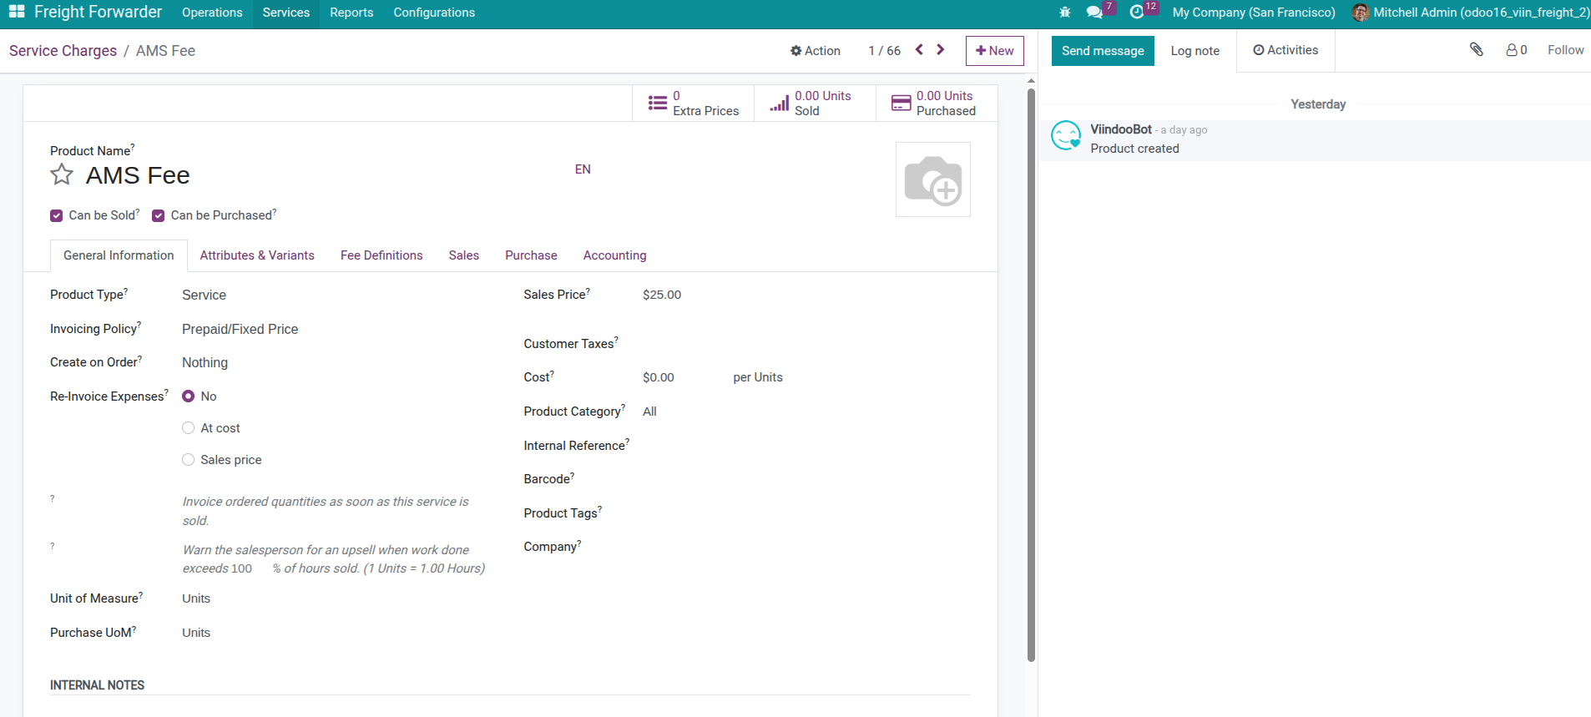Switch to the Accounting tab

[x=614, y=255]
